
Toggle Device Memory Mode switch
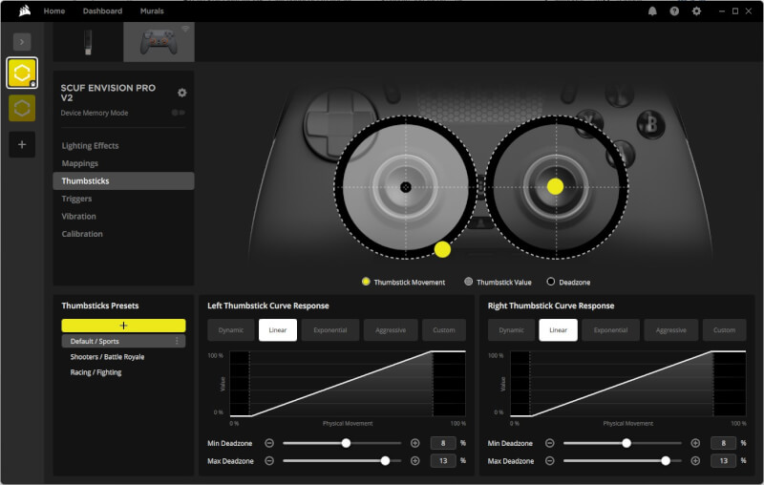click(x=179, y=113)
